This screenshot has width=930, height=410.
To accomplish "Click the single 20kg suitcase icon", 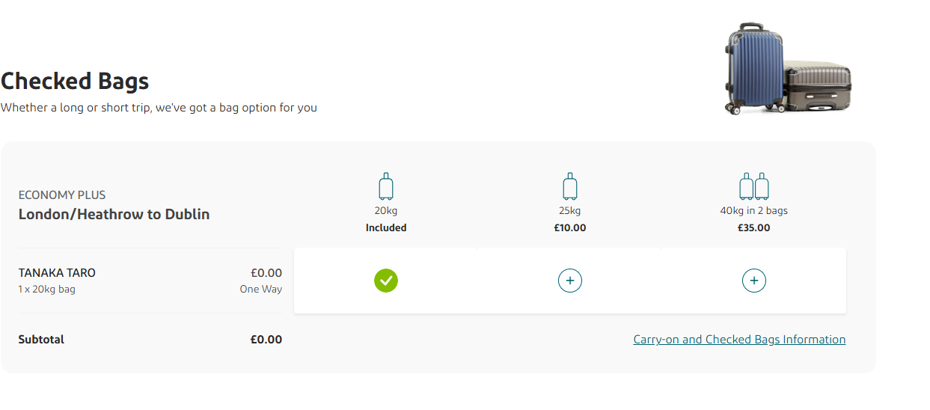I will pos(386,186).
